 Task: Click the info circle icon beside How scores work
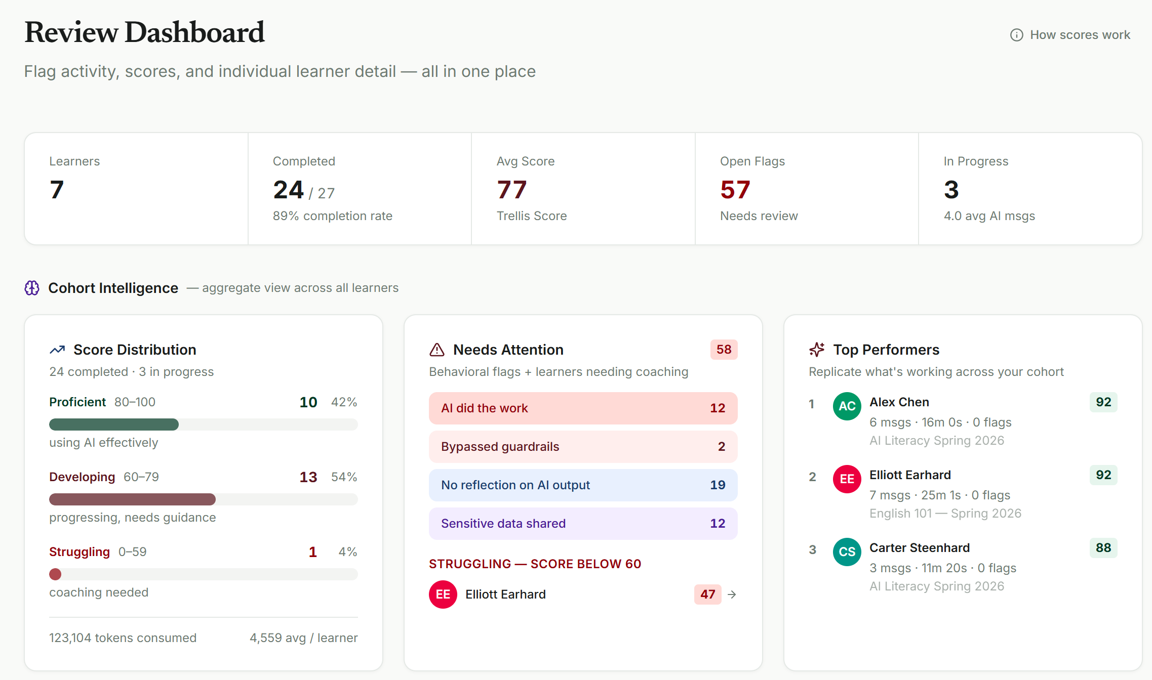(1016, 35)
